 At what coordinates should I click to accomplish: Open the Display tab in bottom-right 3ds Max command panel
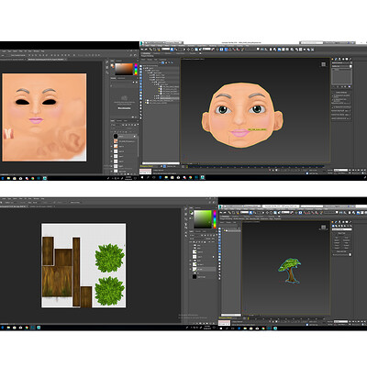347,222
